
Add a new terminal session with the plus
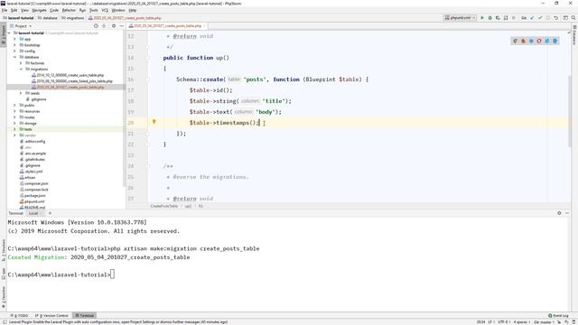[50, 213]
